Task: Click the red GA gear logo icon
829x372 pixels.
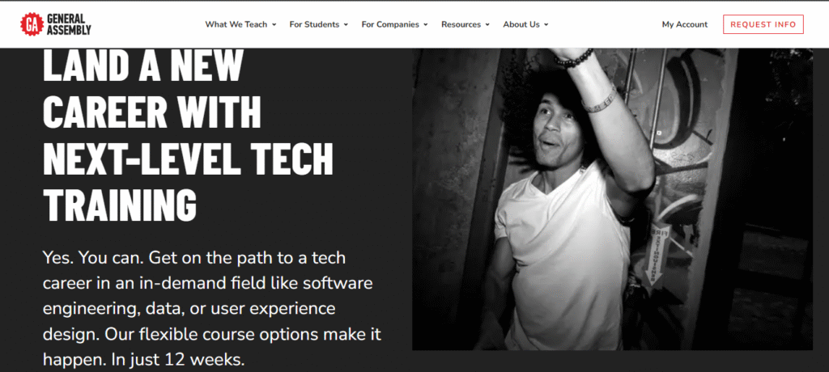Action: tap(32, 24)
